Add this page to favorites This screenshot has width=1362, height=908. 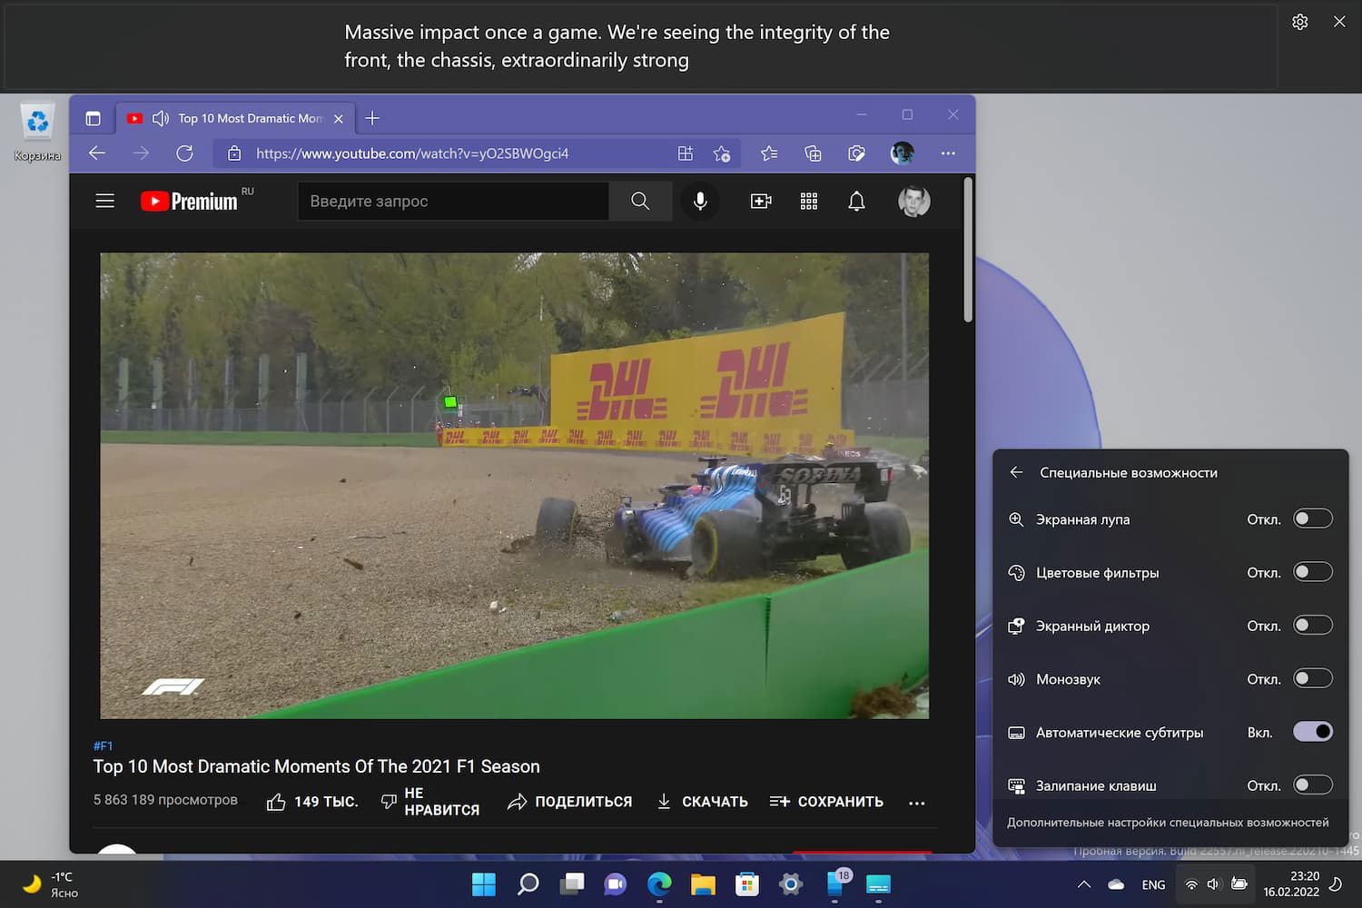tap(722, 153)
